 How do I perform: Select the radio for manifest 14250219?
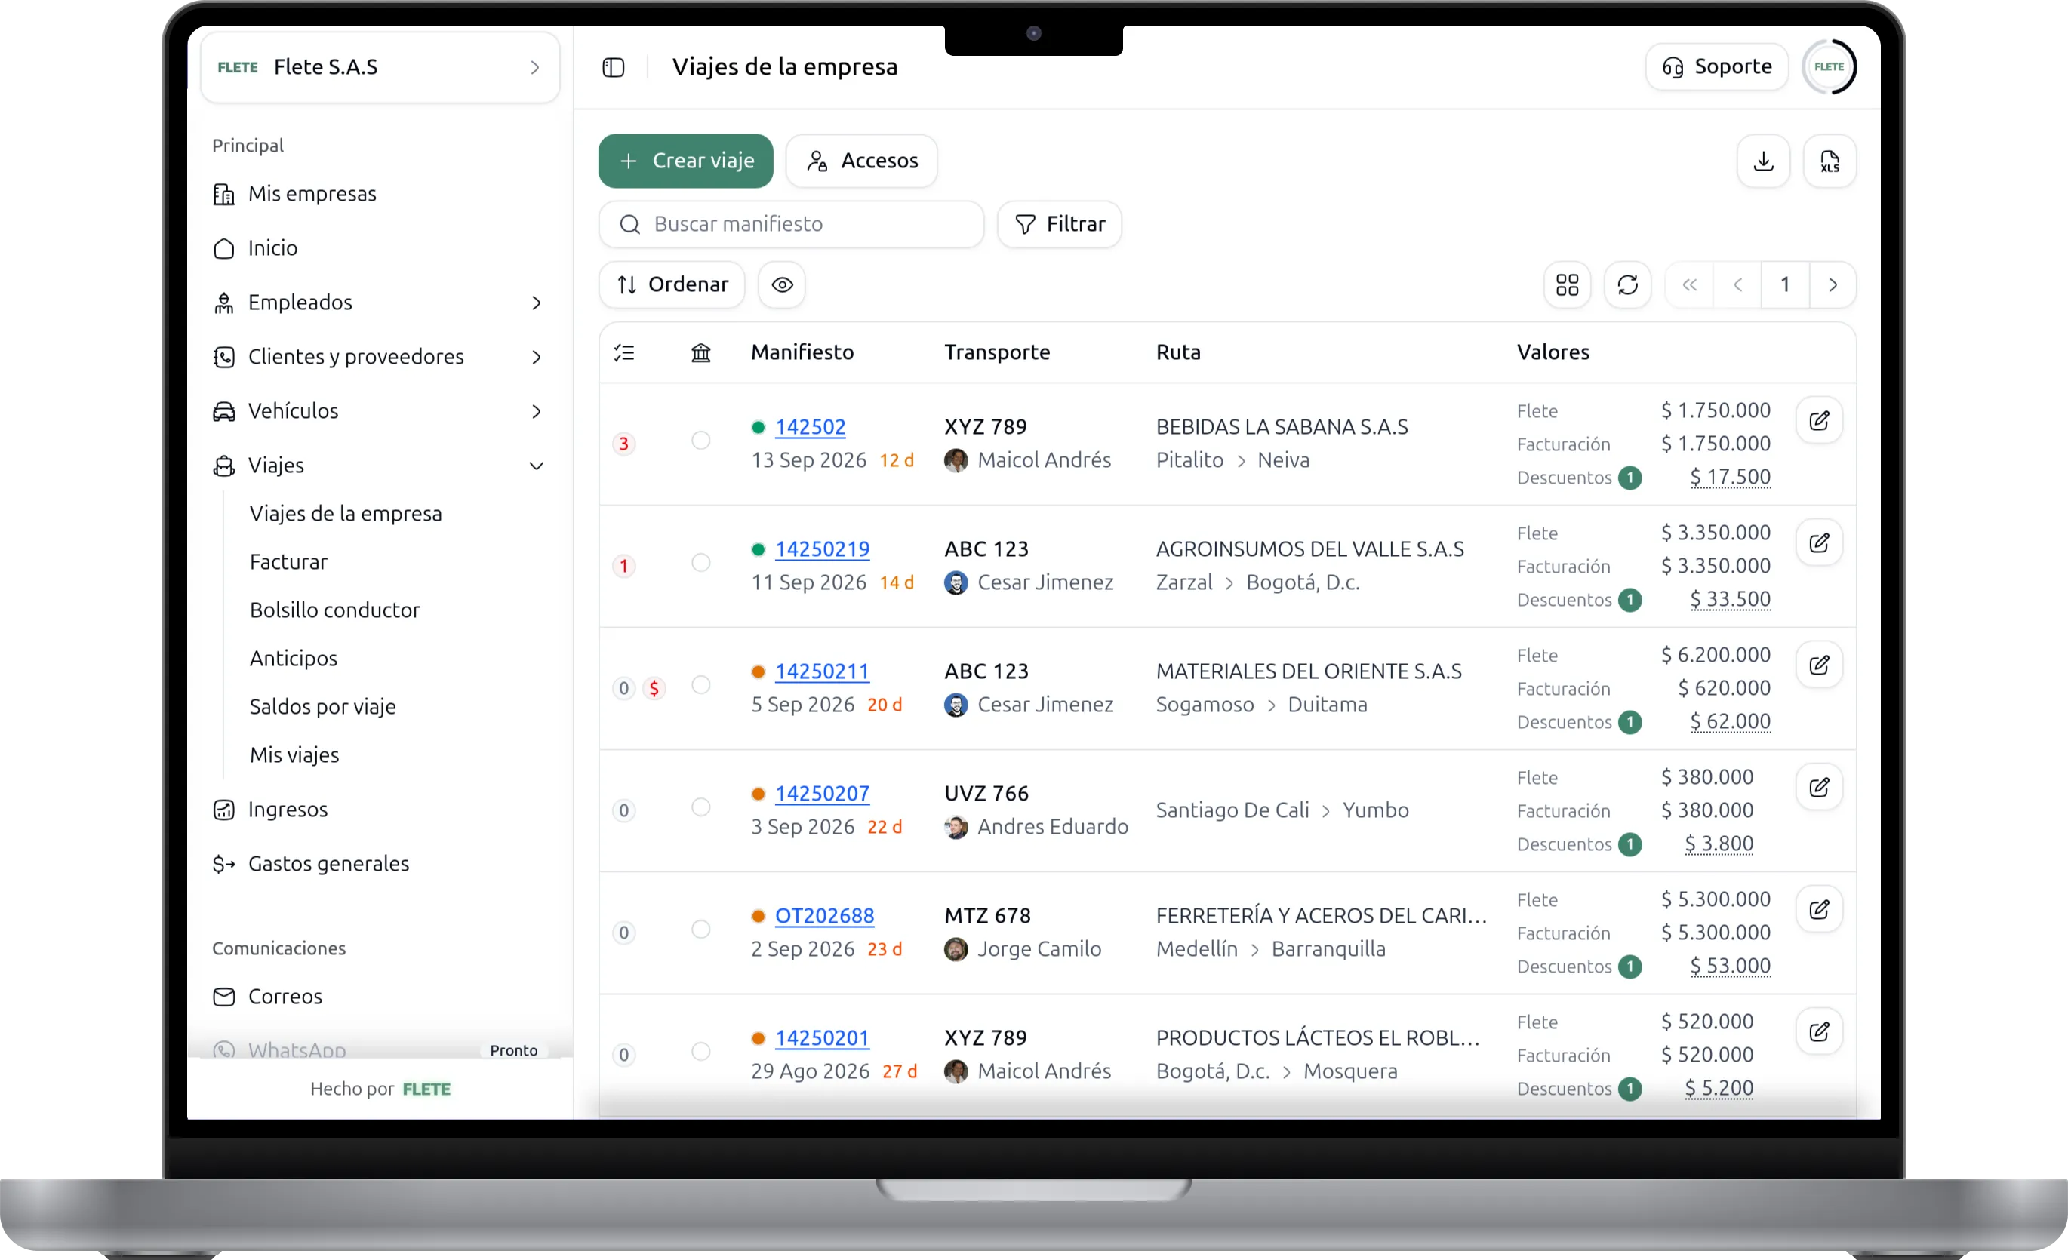701,563
